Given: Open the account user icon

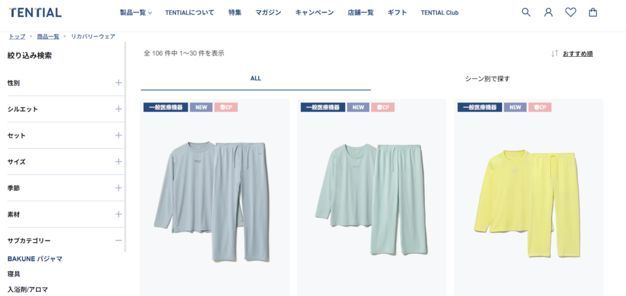Looking at the screenshot, I should point(548,12).
